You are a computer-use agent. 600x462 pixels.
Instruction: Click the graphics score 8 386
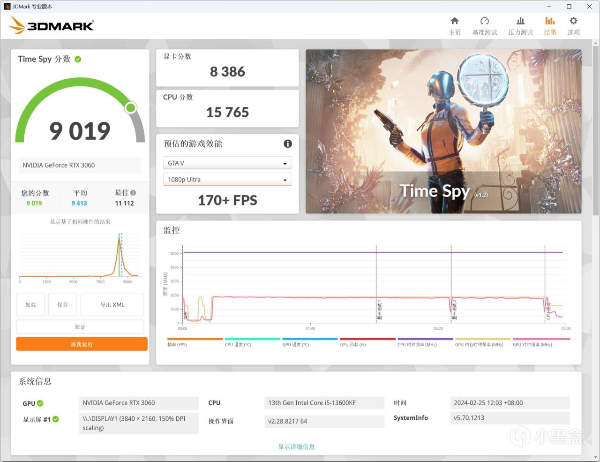tap(227, 72)
